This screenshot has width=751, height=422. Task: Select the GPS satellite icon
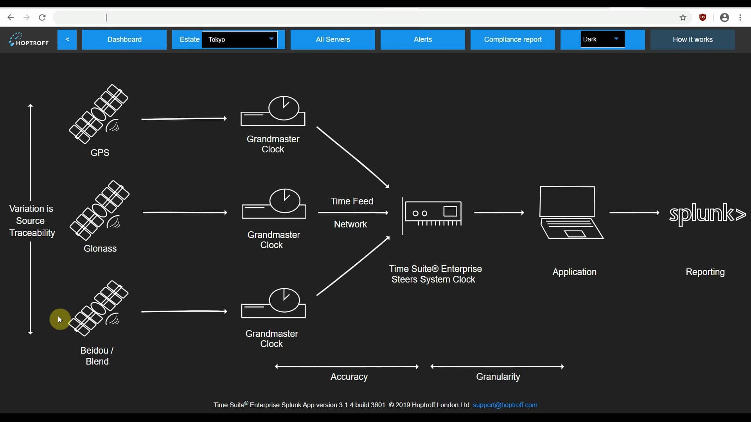[99, 113]
